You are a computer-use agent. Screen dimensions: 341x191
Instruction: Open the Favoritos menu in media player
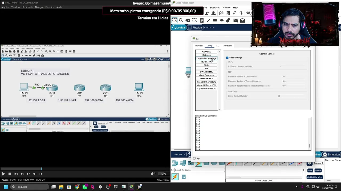pyautogui.click(x=50, y=7)
